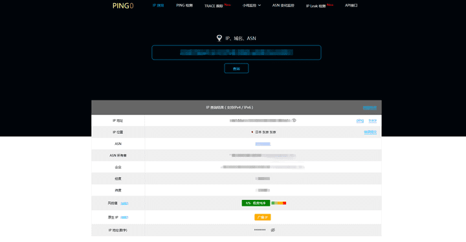Click the location pin icon above search box
466x242 pixels.
219,38
